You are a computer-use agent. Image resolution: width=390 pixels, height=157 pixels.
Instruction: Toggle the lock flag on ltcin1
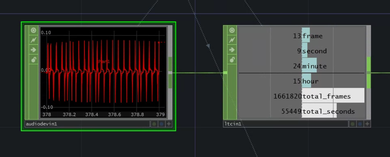click(x=232, y=59)
